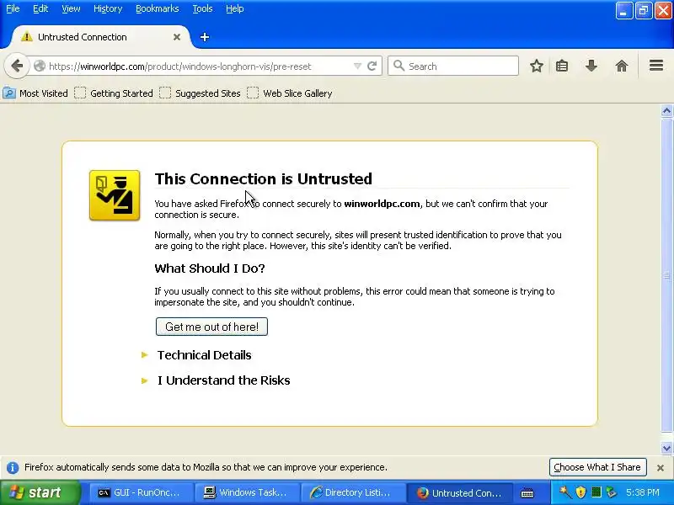Image resolution: width=674 pixels, height=505 pixels.
Task: Click the keyboard icon in the taskbar
Action: pyautogui.click(x=527, y=493)
